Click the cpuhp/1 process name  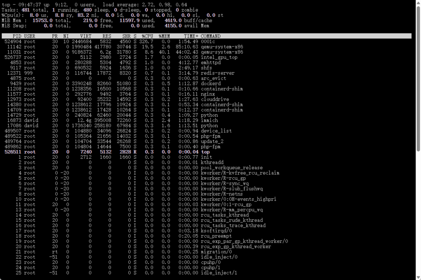pos(211,268)
